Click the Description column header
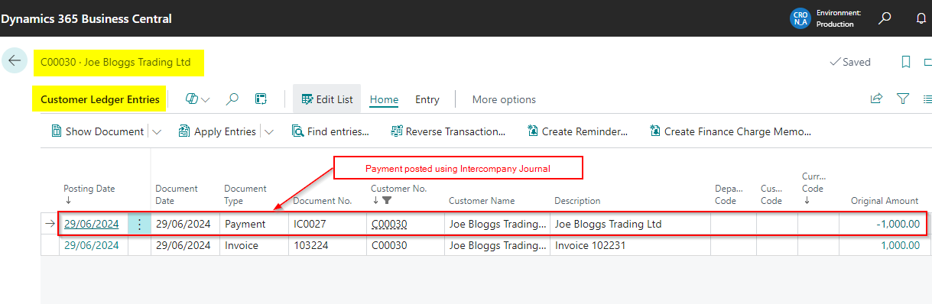932x304 pixels. (577, 201)
